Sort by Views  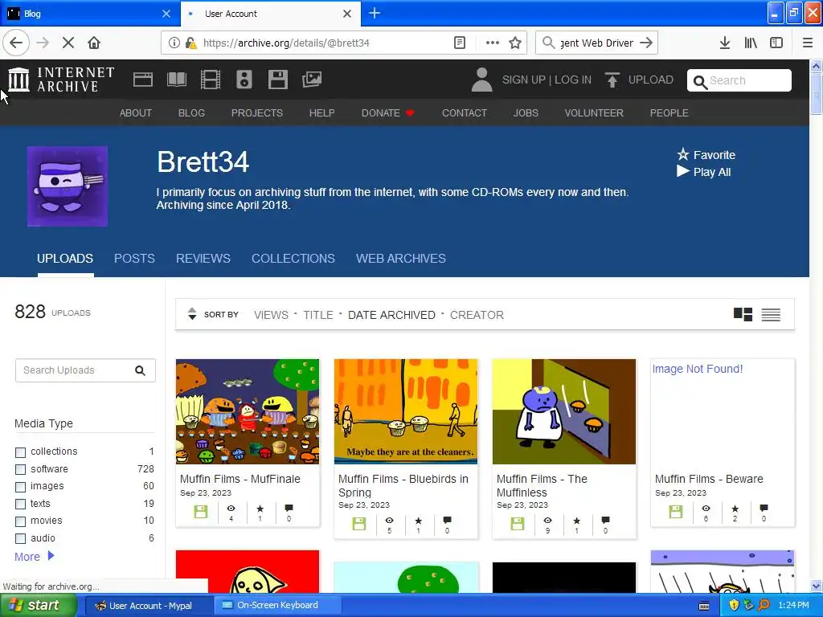[271, 315]
